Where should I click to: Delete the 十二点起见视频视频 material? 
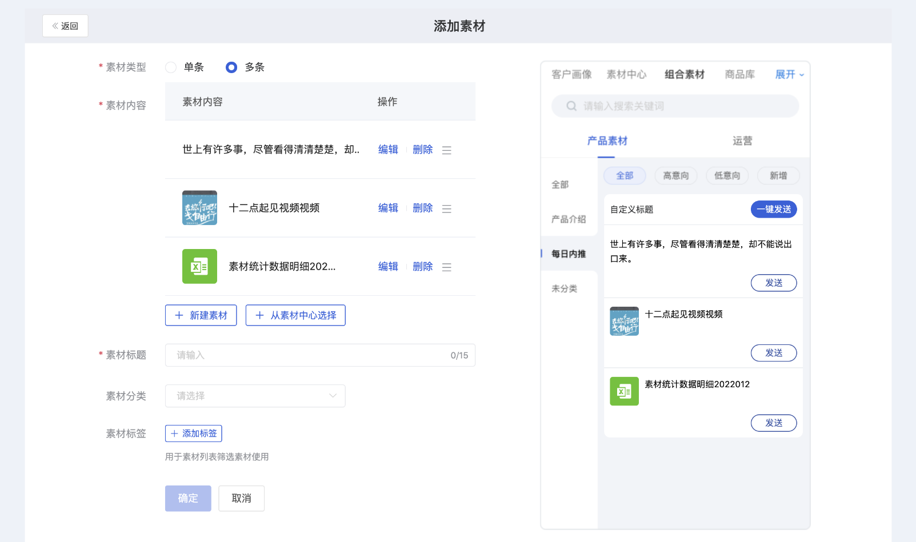[x=422, y=208]
